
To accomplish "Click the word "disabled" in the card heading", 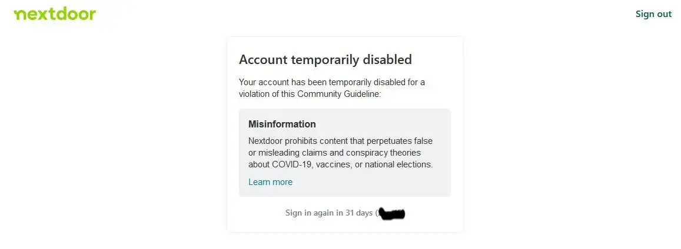I will tap(387, 59).
